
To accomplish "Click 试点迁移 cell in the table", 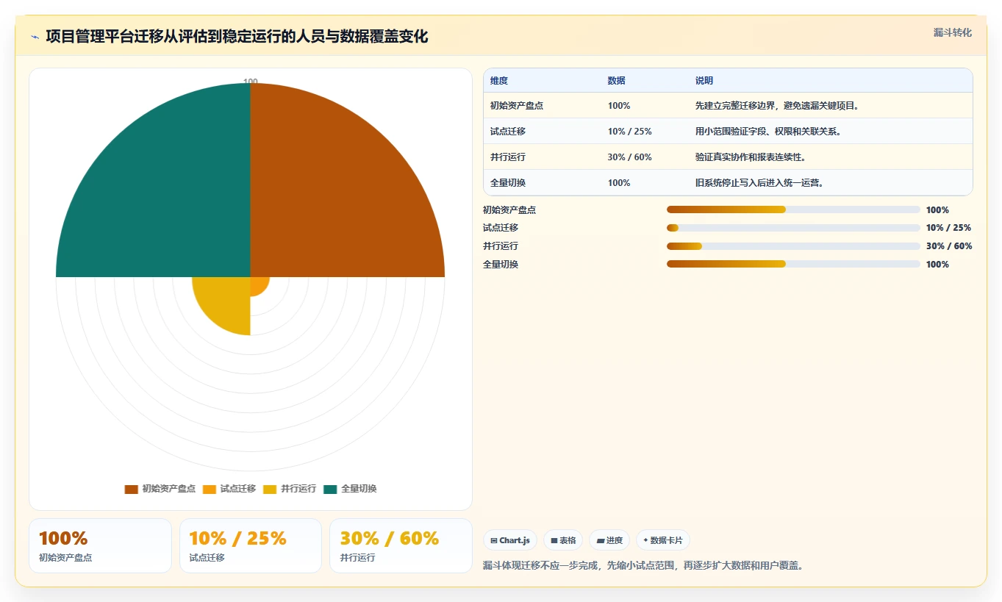I will (508, 132).
